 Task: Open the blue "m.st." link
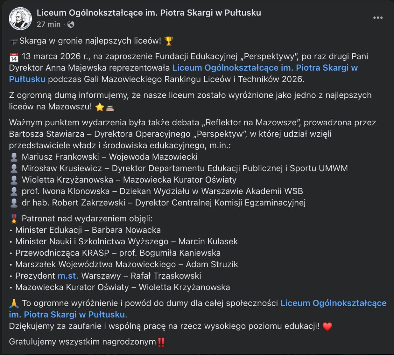coord(68,276)
